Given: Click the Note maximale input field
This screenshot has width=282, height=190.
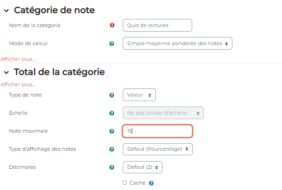Looking at the screenshot, I should (157, 131).
